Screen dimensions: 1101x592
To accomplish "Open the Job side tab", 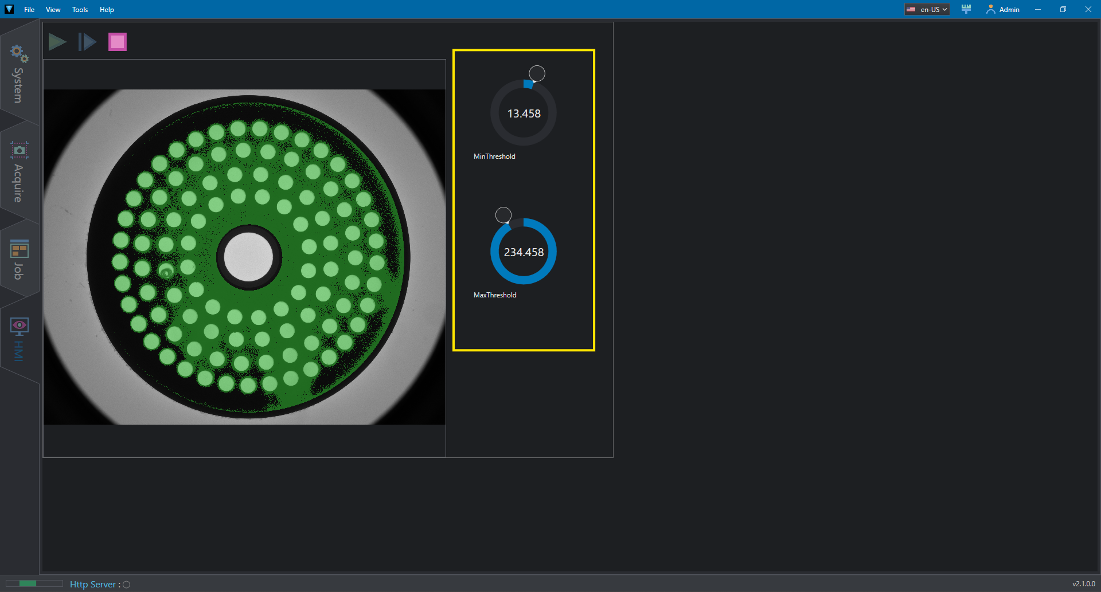I will pyautogui.click(x=19, y=260).
